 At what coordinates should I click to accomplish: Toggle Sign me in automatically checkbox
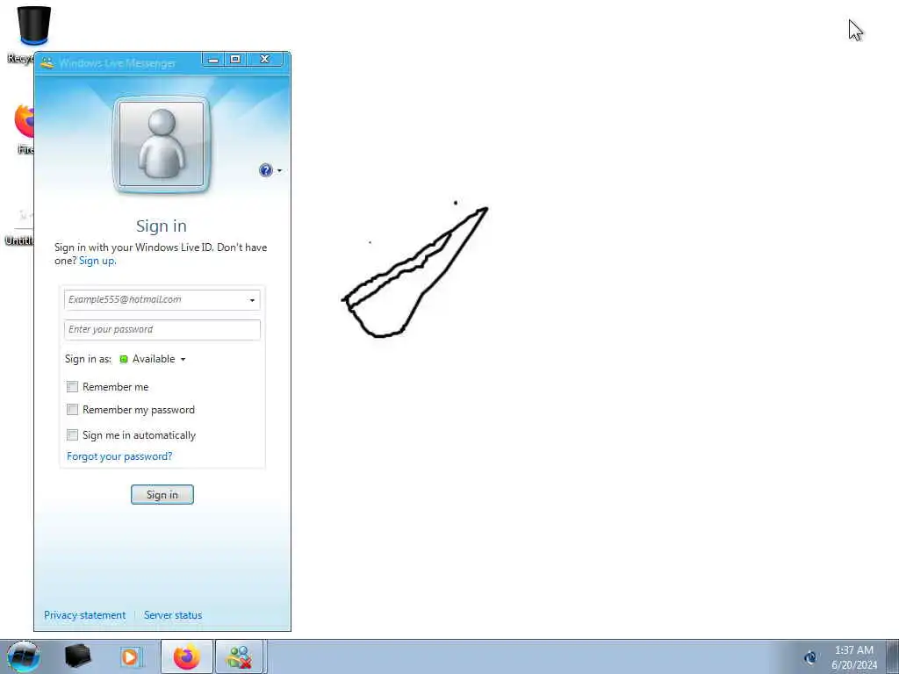point(72,435)
